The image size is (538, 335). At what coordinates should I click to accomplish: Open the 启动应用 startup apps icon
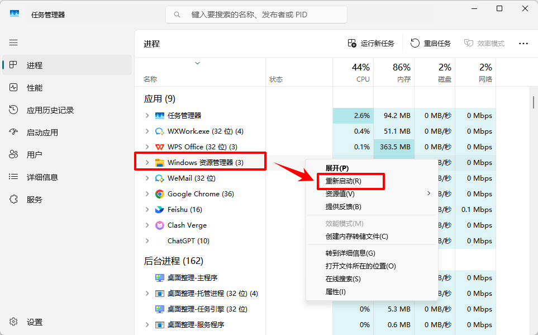pos(13,132)
